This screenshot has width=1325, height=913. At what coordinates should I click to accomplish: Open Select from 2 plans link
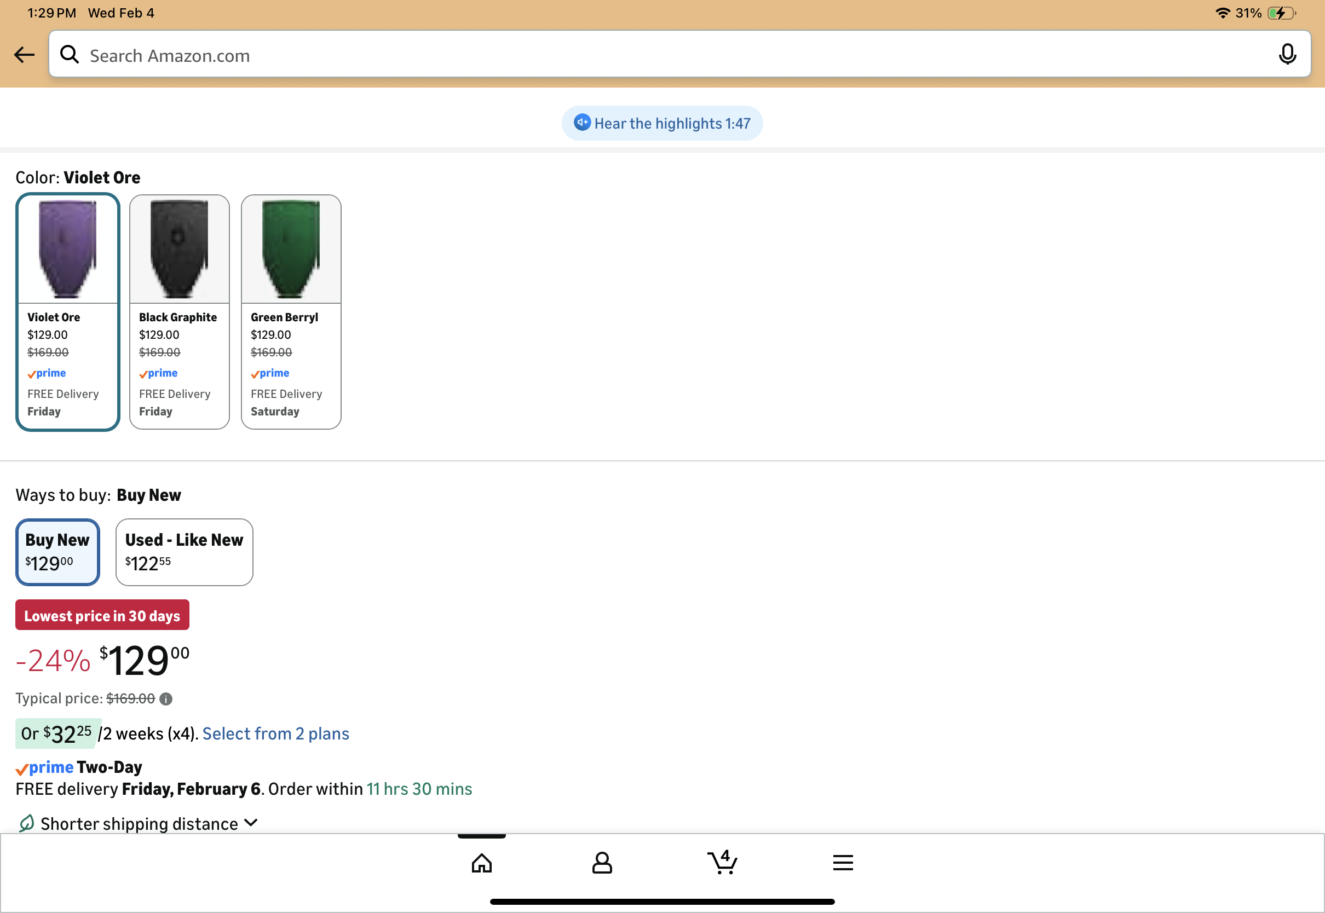click(x=276, y=734)
